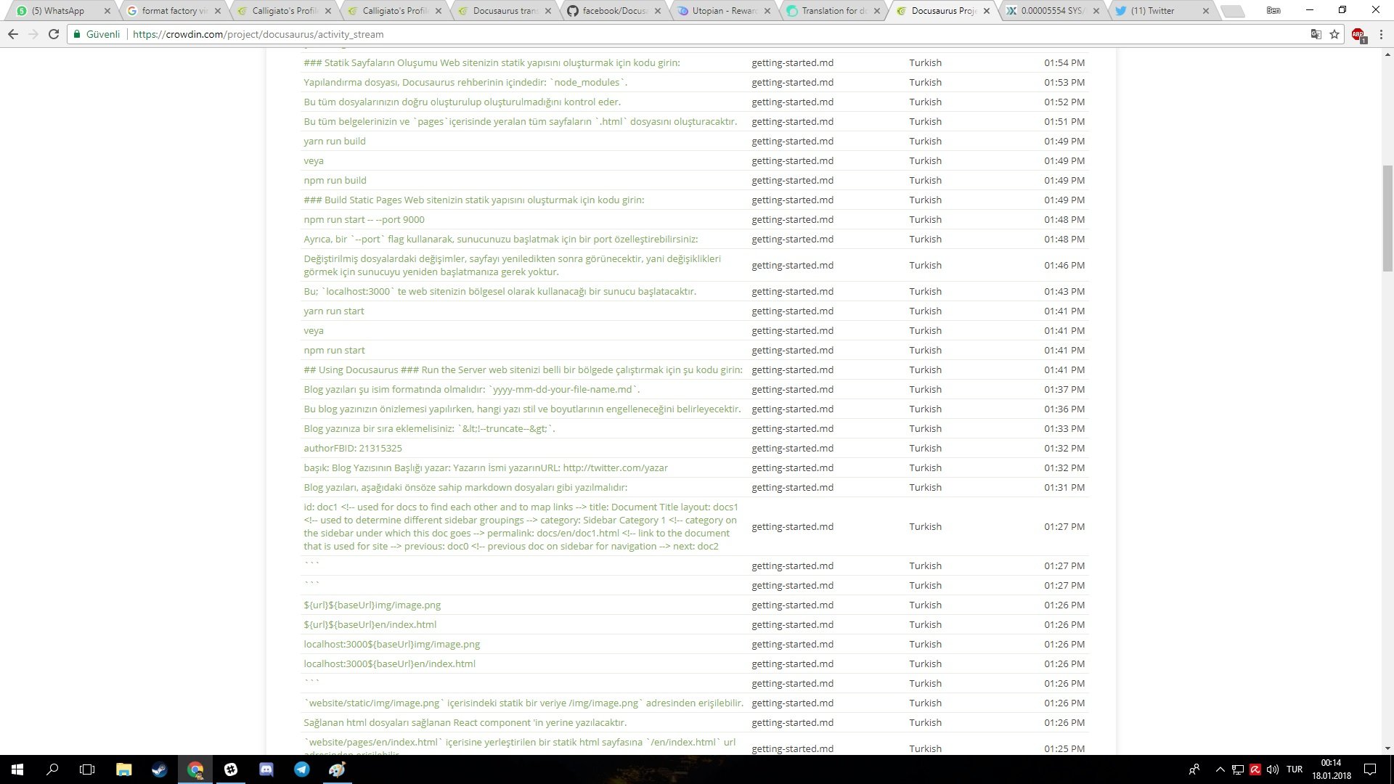
Task: Switch the TUR keyboard language indicator
Action: coord(1295,769)
